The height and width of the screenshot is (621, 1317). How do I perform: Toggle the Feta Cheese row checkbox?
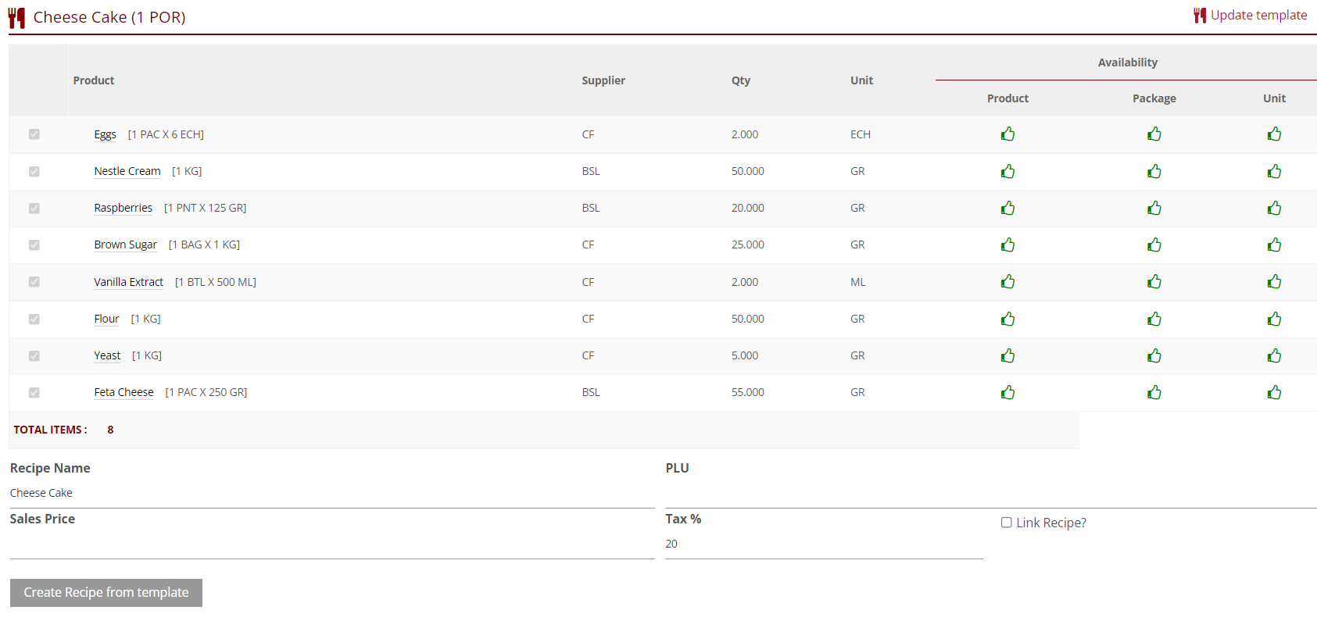pos(34,392)
